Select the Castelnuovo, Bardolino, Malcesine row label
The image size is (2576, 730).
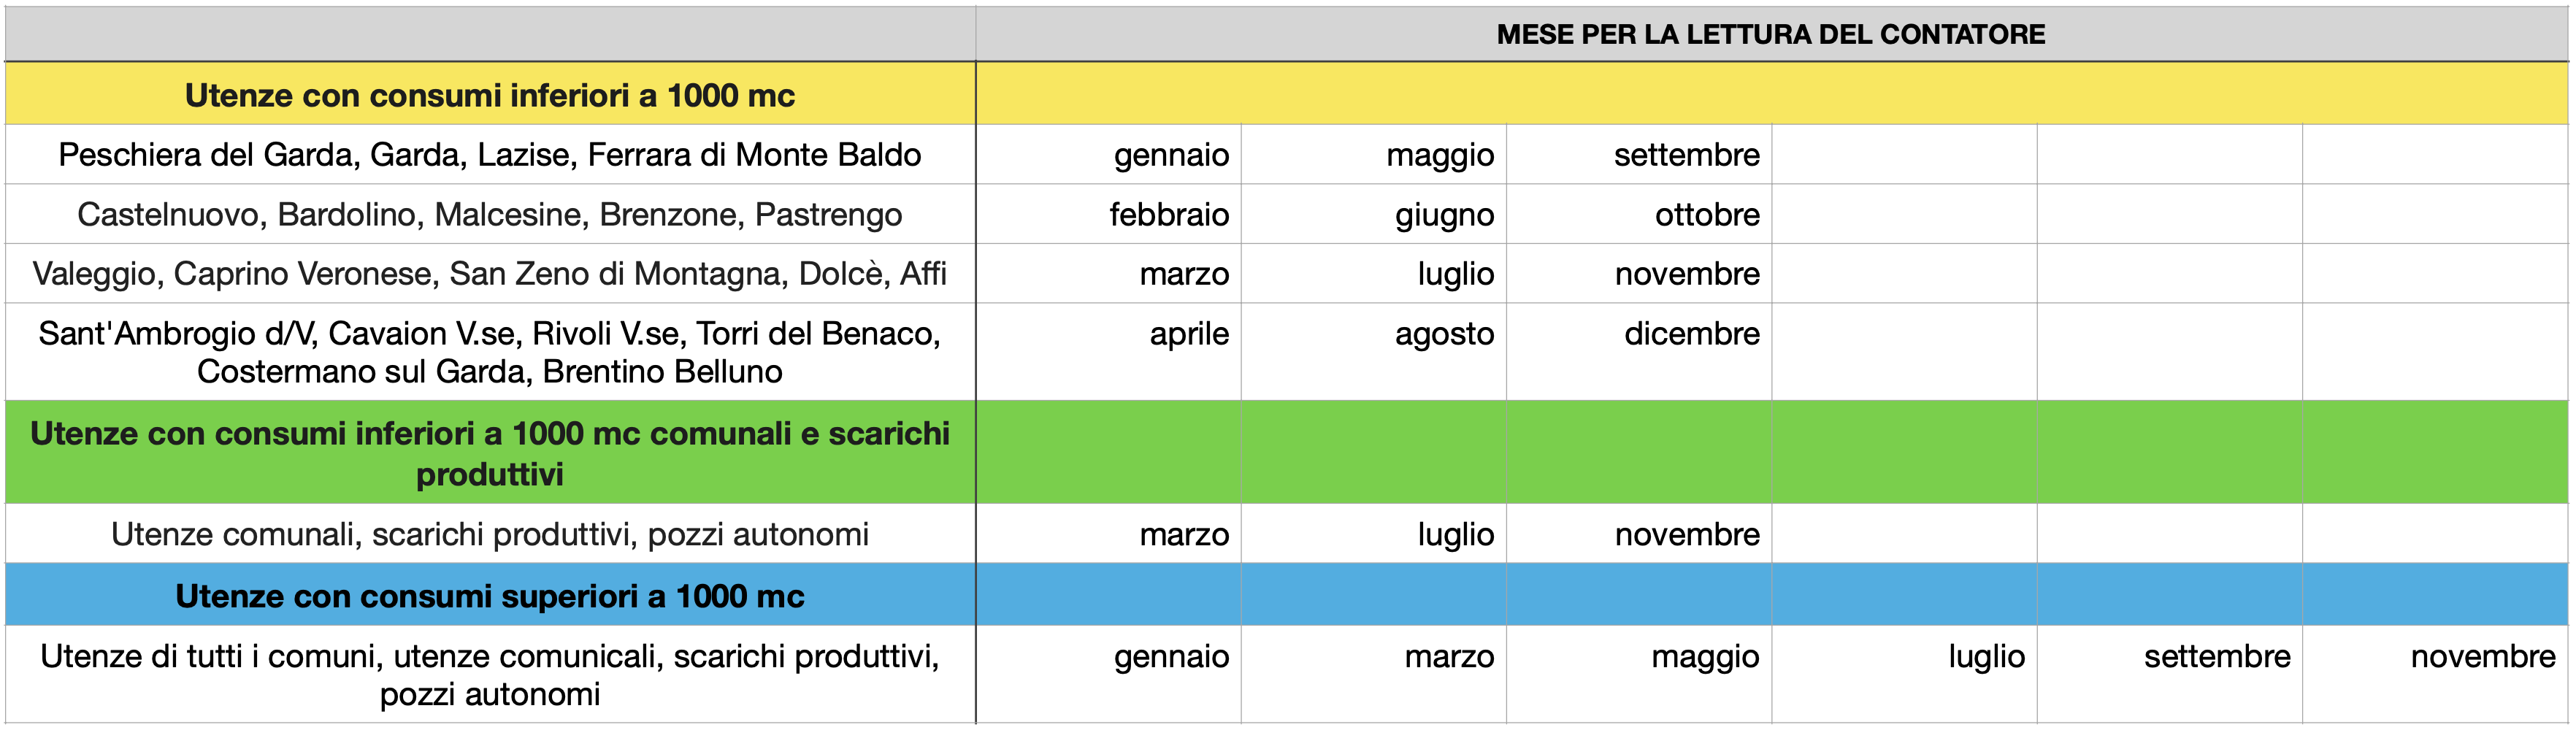click(489, 214)
